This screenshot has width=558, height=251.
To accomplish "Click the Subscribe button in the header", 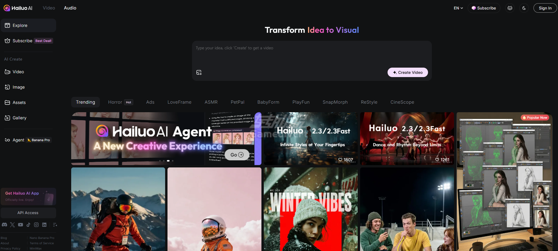I will click(x=484, y=8).
